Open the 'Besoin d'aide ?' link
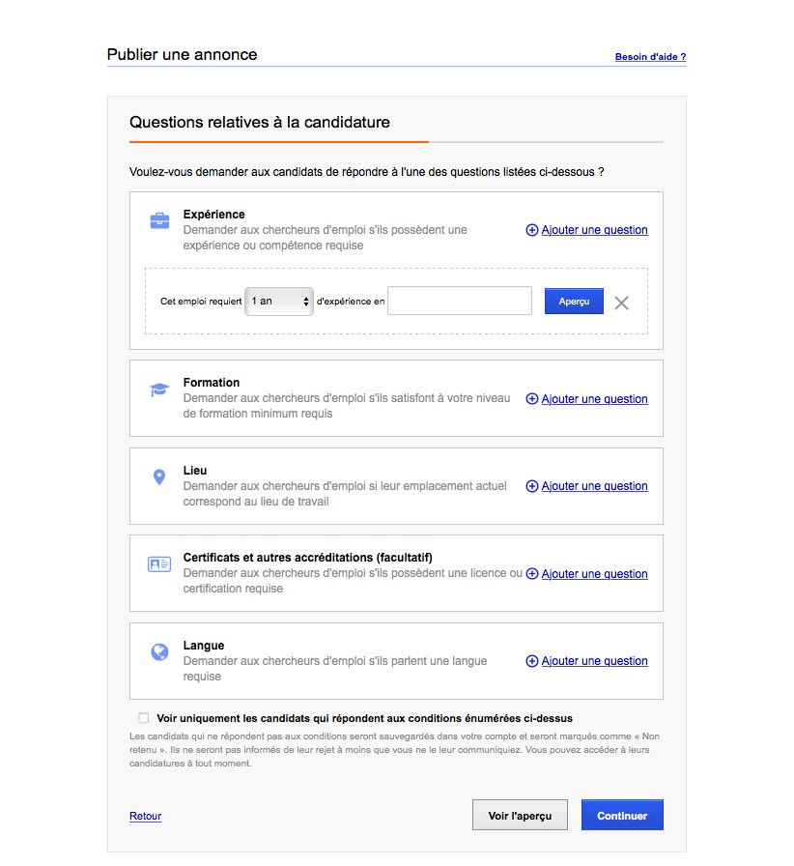This screenshot has height=866, width=794. (650, 57)
